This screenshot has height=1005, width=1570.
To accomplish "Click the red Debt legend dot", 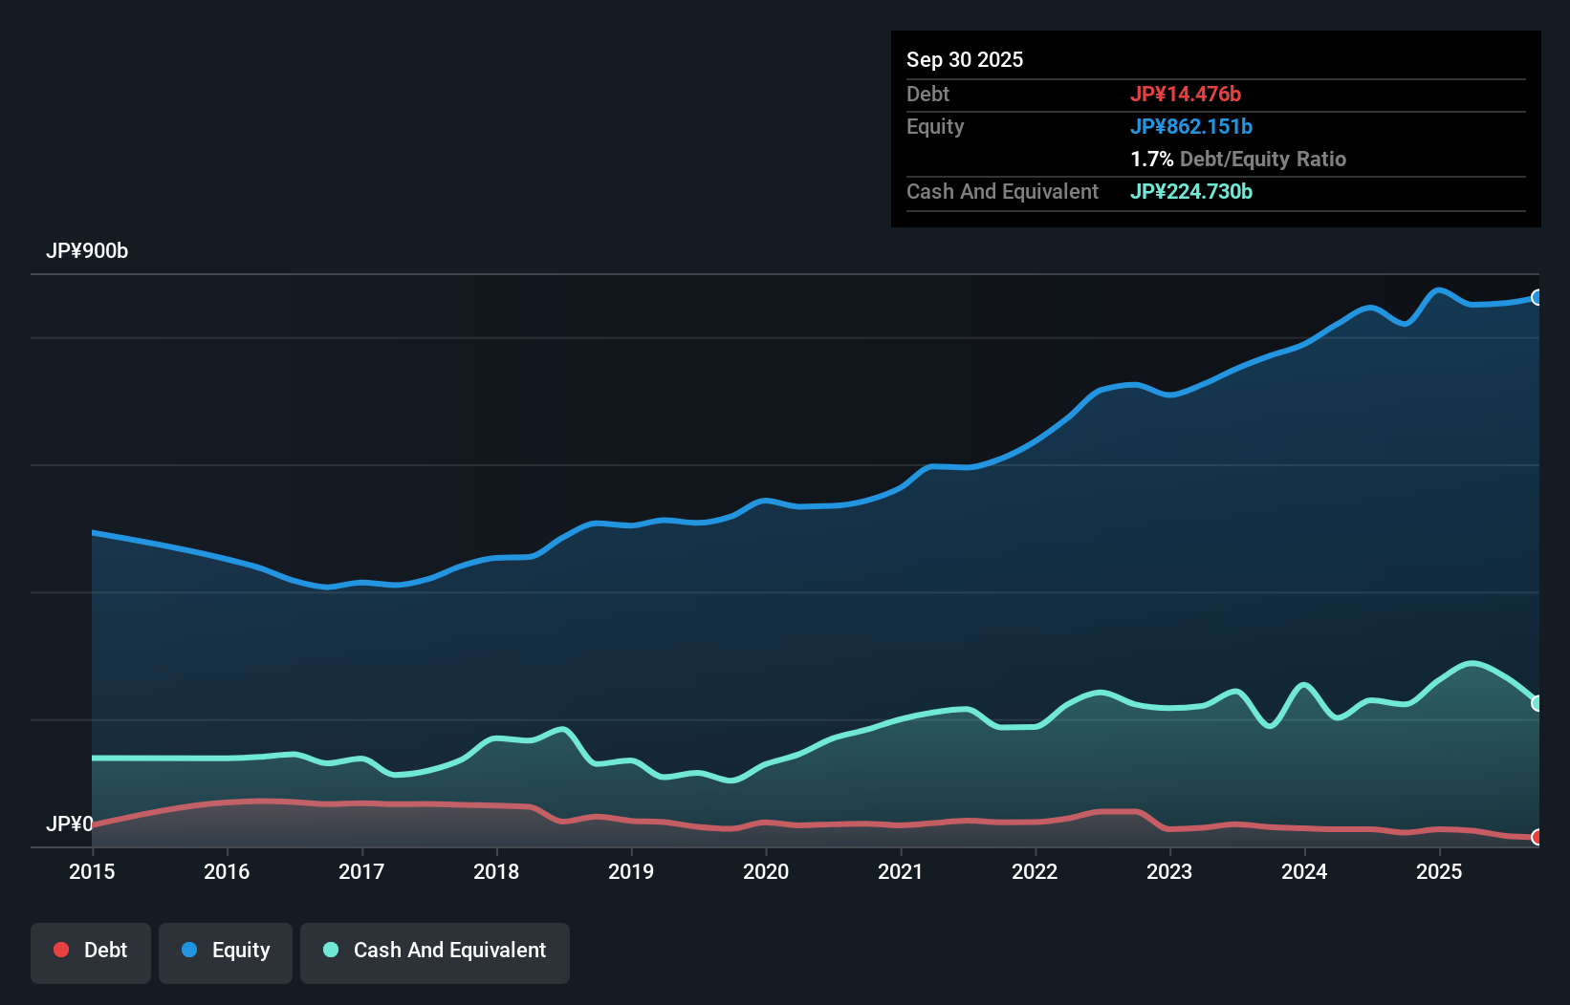I will 60,950.
